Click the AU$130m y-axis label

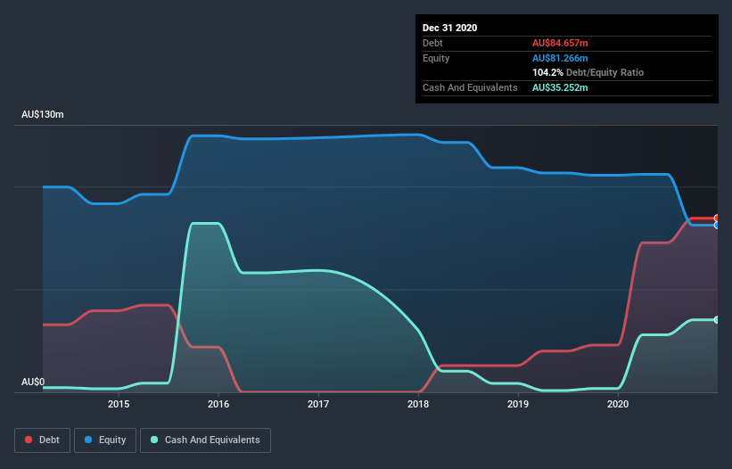pos(43,114)
